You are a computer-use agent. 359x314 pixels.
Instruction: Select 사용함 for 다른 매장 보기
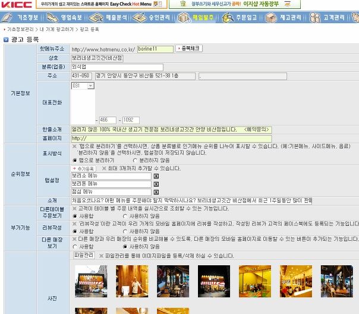pyautogui.click(x=75, y=247)
